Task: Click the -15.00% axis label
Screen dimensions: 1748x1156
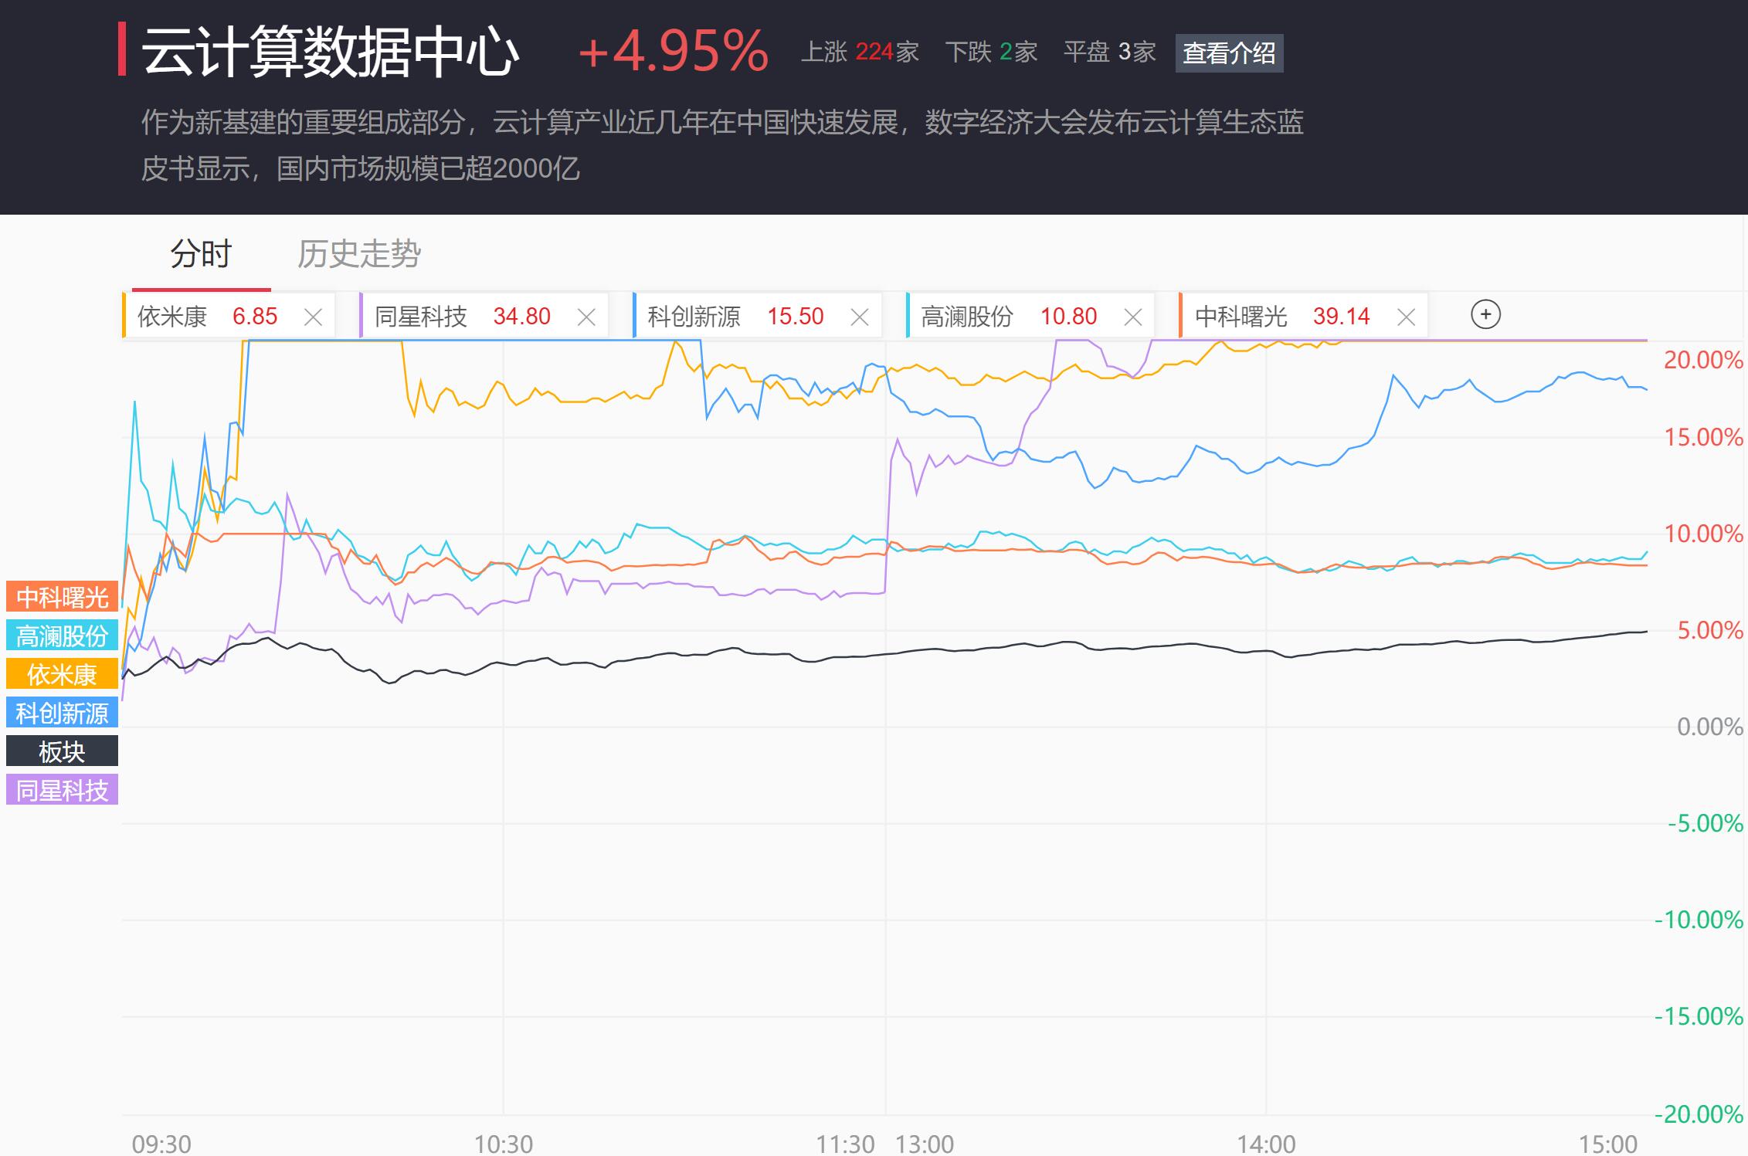Action: tap(1699, 1016)
